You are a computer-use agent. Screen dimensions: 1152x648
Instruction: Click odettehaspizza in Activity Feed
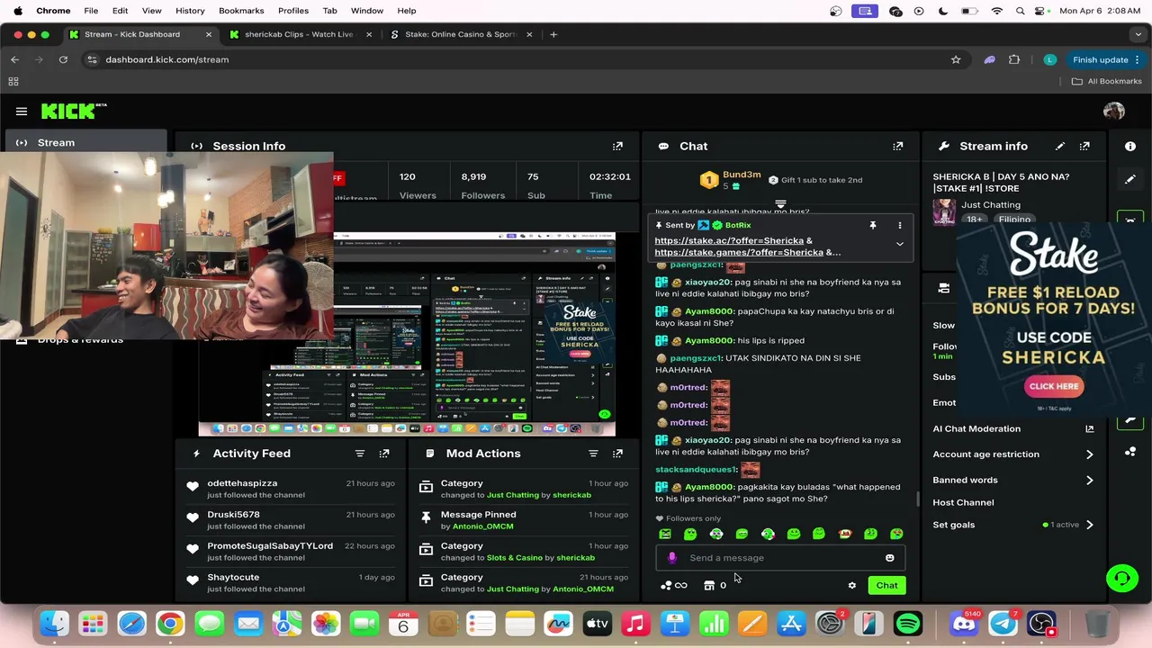[x=242, y=483]
